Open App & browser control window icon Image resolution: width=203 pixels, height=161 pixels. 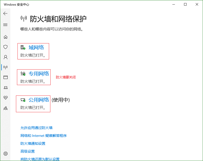[5, 77]
